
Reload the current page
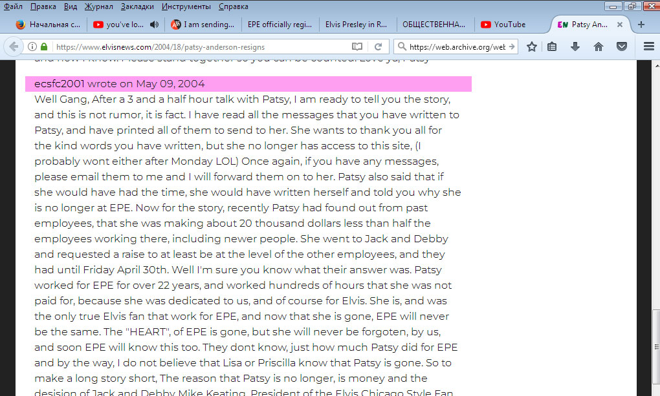[378, 47]
